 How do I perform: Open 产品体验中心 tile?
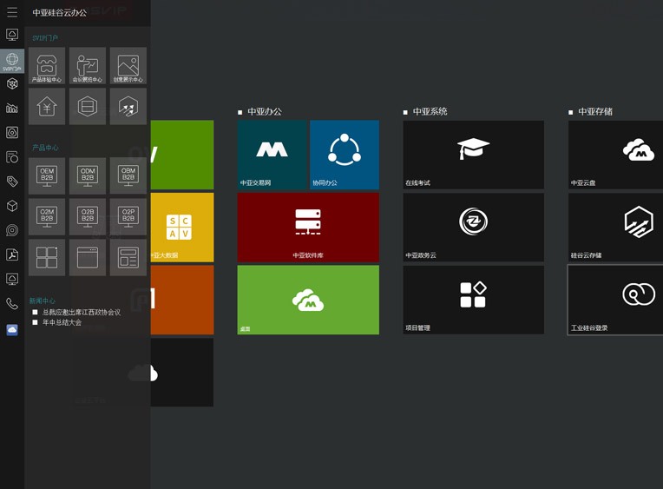tap(47, 66)
